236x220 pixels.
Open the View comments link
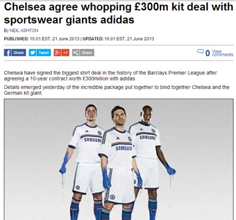(222, 53)
